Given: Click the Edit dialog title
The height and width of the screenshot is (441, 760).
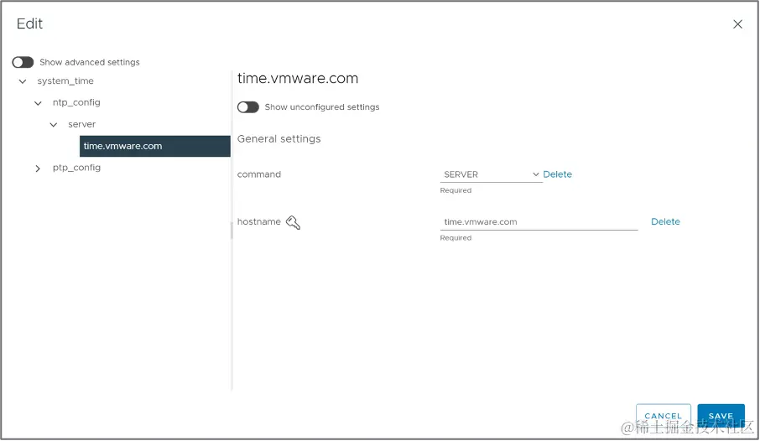Looking at the screenshot, I should [x=29, y=23].
